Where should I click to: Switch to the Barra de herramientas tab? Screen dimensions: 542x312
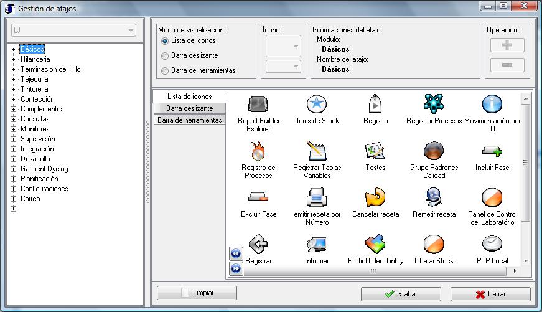(x=189, y=120)
